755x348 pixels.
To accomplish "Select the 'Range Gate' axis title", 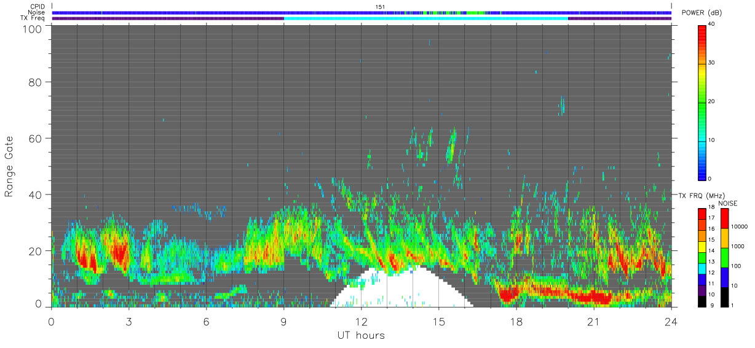I will 9,167.
